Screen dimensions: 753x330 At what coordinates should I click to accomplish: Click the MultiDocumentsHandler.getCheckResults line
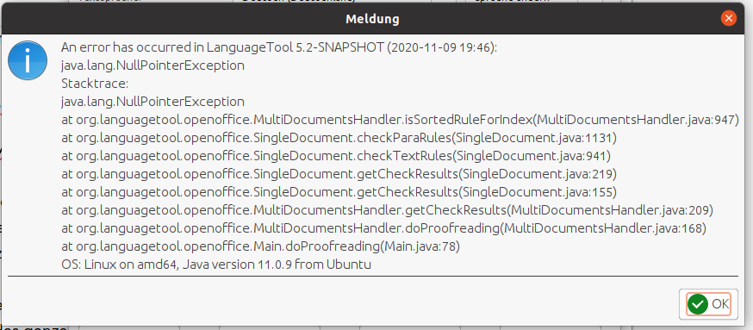tap(388, 210)
